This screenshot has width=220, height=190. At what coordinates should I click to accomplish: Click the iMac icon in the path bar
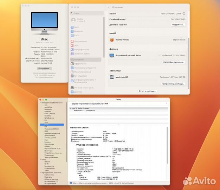click(71, 183)
